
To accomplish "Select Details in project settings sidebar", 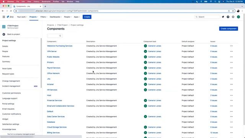I will [5, 46].
